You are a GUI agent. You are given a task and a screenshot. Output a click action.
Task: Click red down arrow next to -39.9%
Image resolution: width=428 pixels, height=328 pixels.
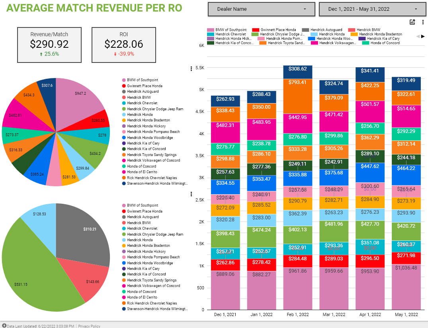pos(115,54)
